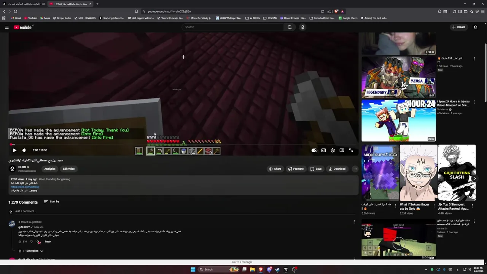Save the video to a playlist
487x274 pixels.
coord(316,169)
